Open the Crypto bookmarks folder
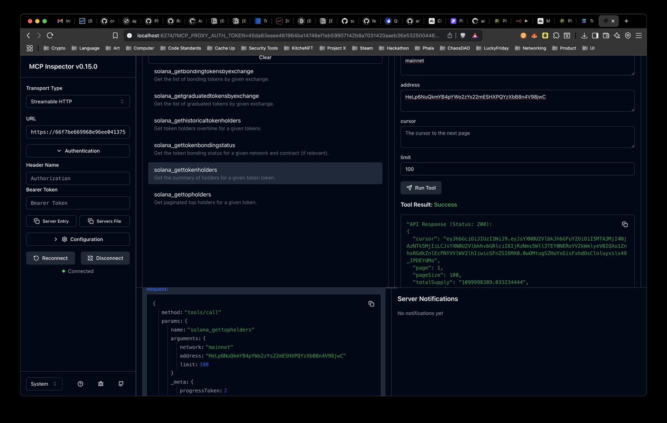 click(54, 48)
